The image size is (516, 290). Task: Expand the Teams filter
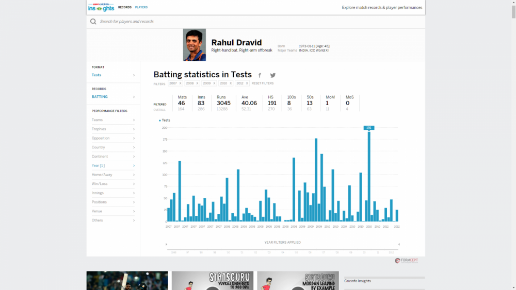[x=113, y=120]
